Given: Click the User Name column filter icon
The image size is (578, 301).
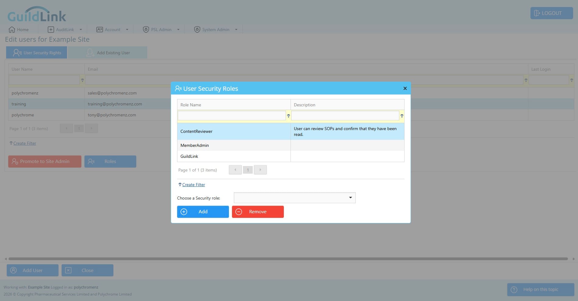Looking at the screenshot, I should (x=82, y=80).
